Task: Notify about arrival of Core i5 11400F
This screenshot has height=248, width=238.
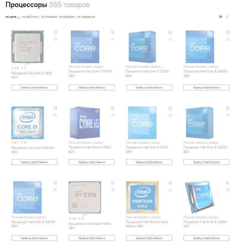Action: click(x=206, y=238)
